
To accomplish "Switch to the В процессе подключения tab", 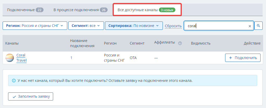I will pyautogui.click(x=81, y=10).
